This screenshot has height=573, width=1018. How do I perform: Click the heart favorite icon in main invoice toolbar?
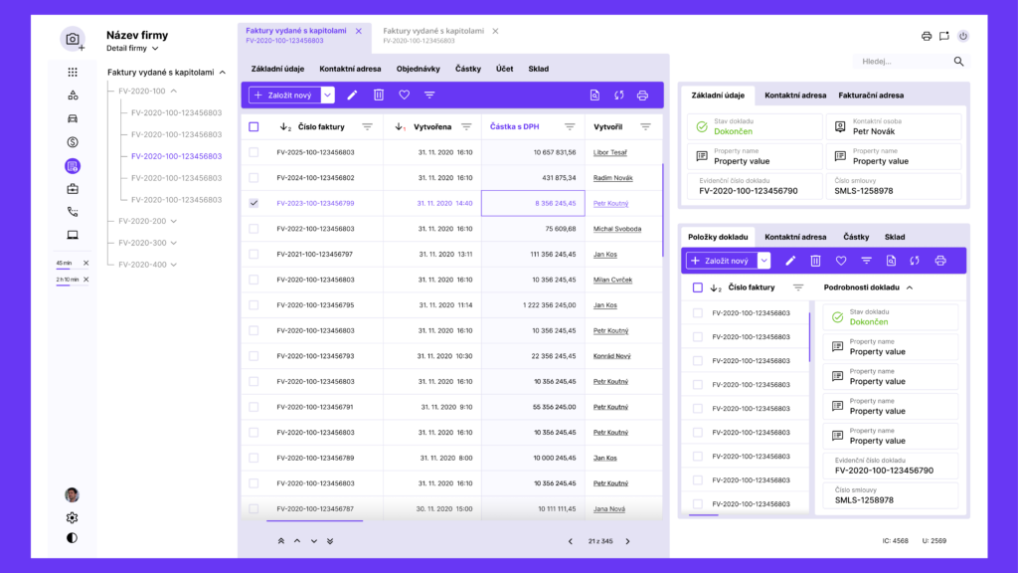(x=404, y=95)
